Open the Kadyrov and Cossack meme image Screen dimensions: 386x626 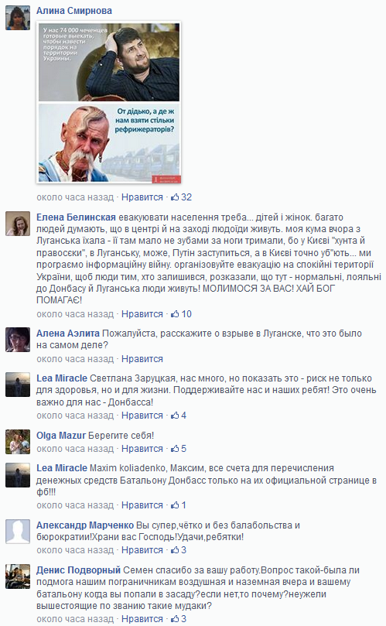click(109, 103)
